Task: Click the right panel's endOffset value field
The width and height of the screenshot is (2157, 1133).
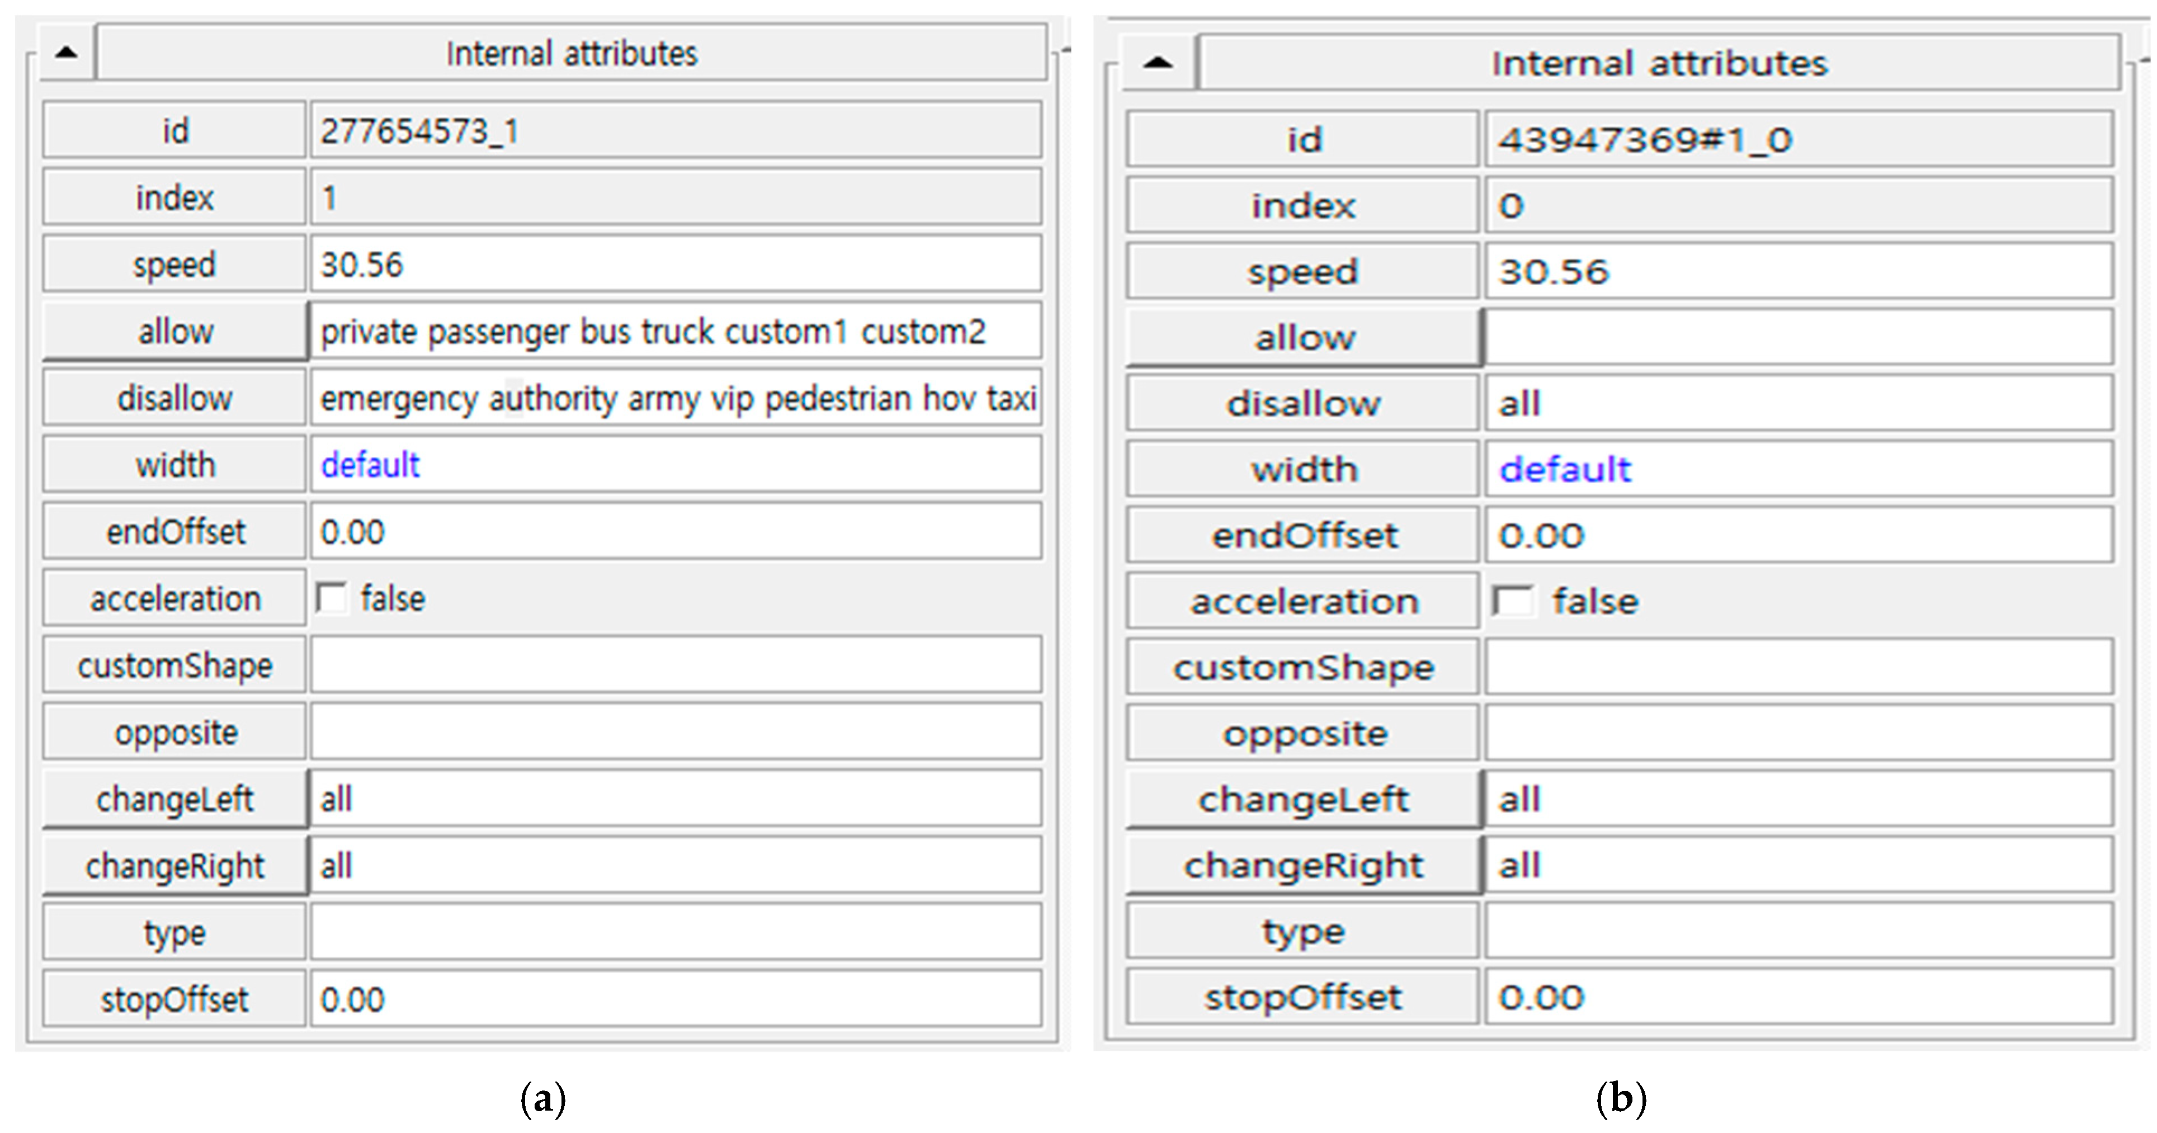Action: pos(1798,535)
